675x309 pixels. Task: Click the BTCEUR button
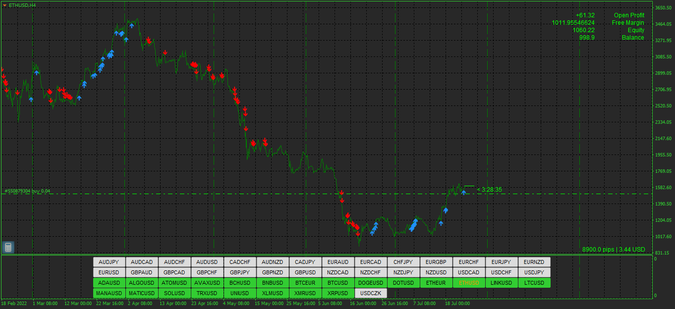pos(305,283)
